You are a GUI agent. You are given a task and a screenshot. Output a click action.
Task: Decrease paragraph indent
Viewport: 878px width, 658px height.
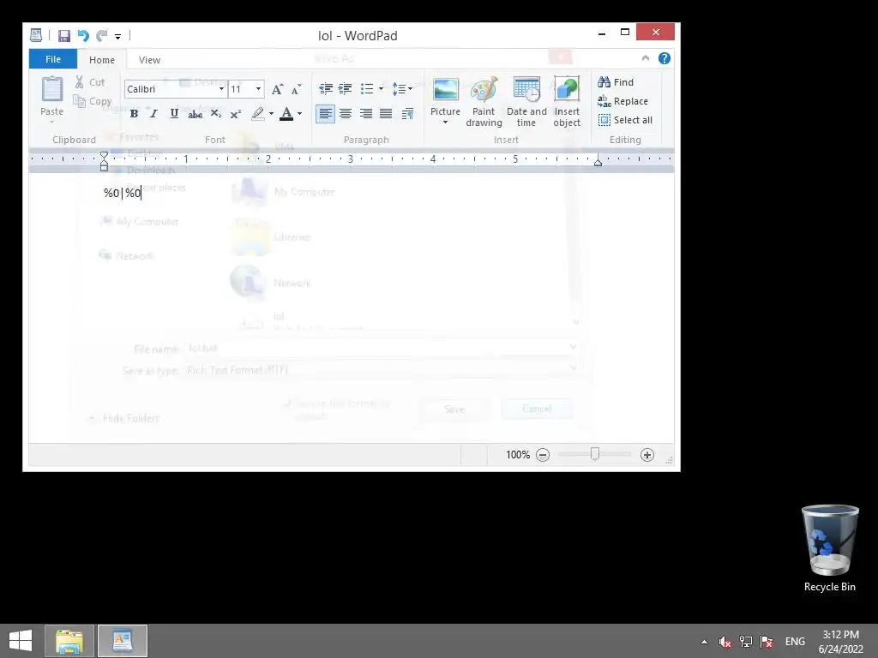[325, 89]
